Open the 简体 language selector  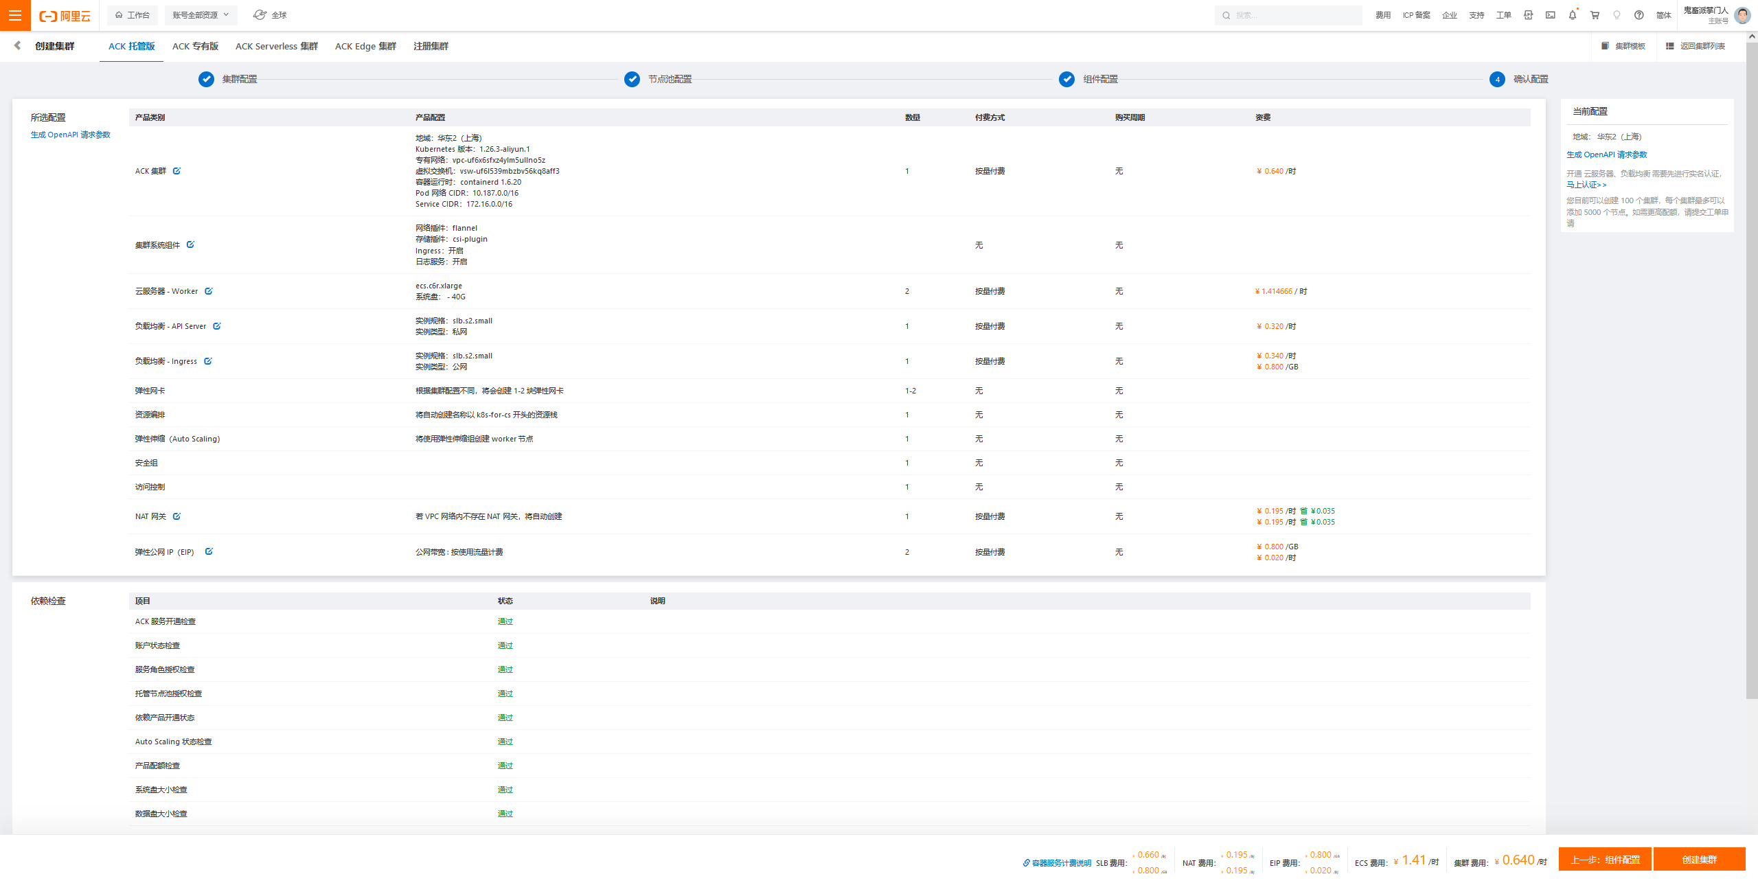tap(1663, 15)
